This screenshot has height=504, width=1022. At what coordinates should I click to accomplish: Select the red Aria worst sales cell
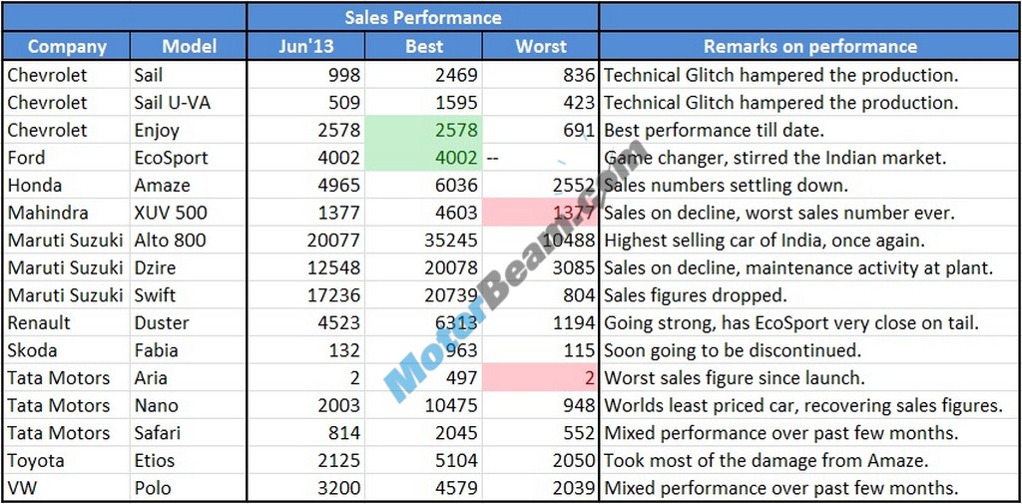541,378
